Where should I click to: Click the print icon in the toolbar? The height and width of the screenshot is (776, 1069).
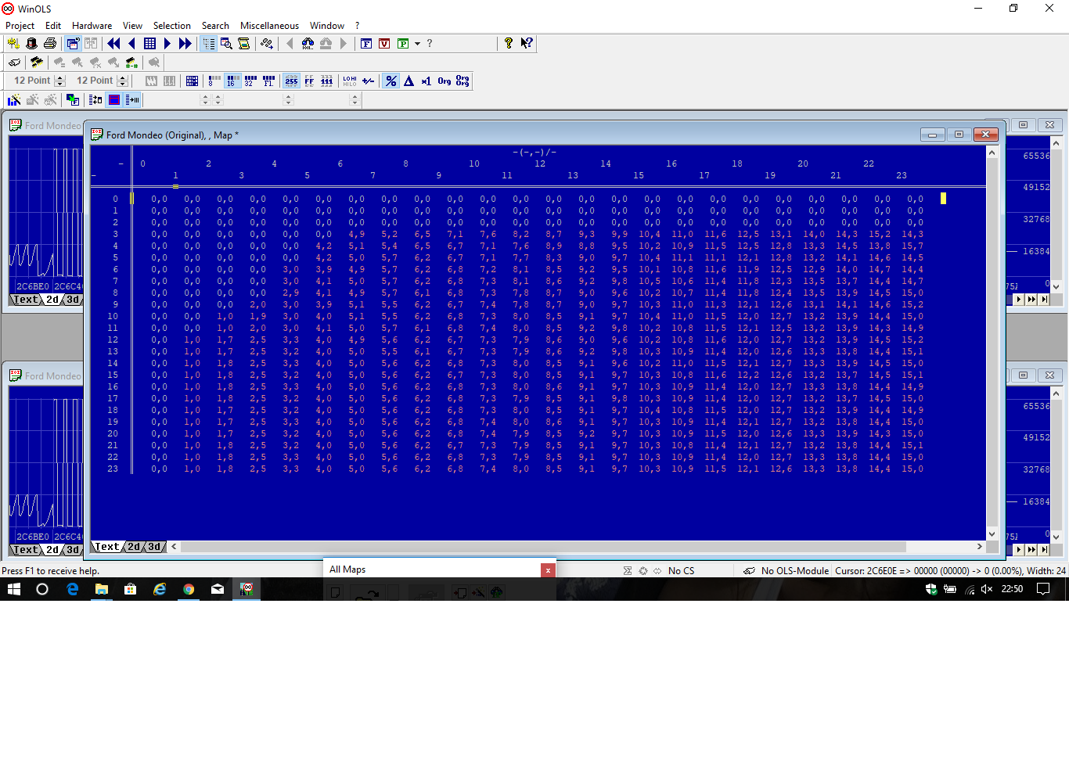(50, 43)
